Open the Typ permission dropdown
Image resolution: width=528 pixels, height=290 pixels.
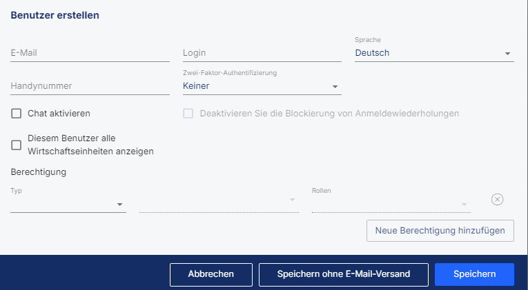(68, 204)
